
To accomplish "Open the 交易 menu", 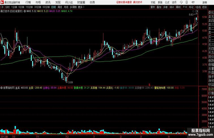I will point(92,2).
